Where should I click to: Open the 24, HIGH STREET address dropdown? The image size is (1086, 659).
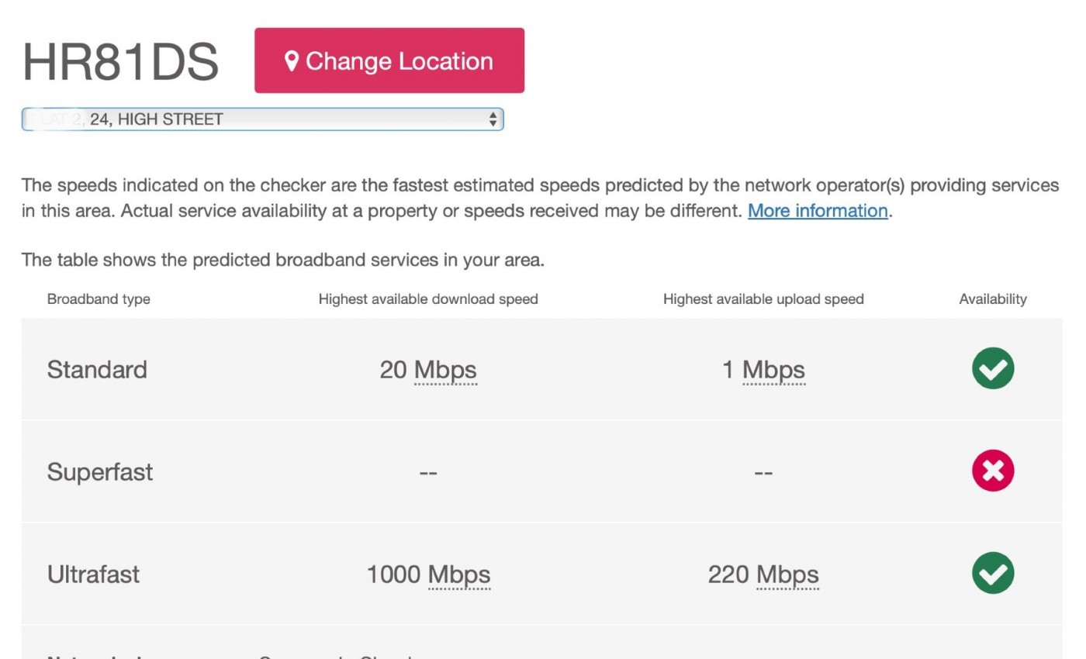[262, 119]
